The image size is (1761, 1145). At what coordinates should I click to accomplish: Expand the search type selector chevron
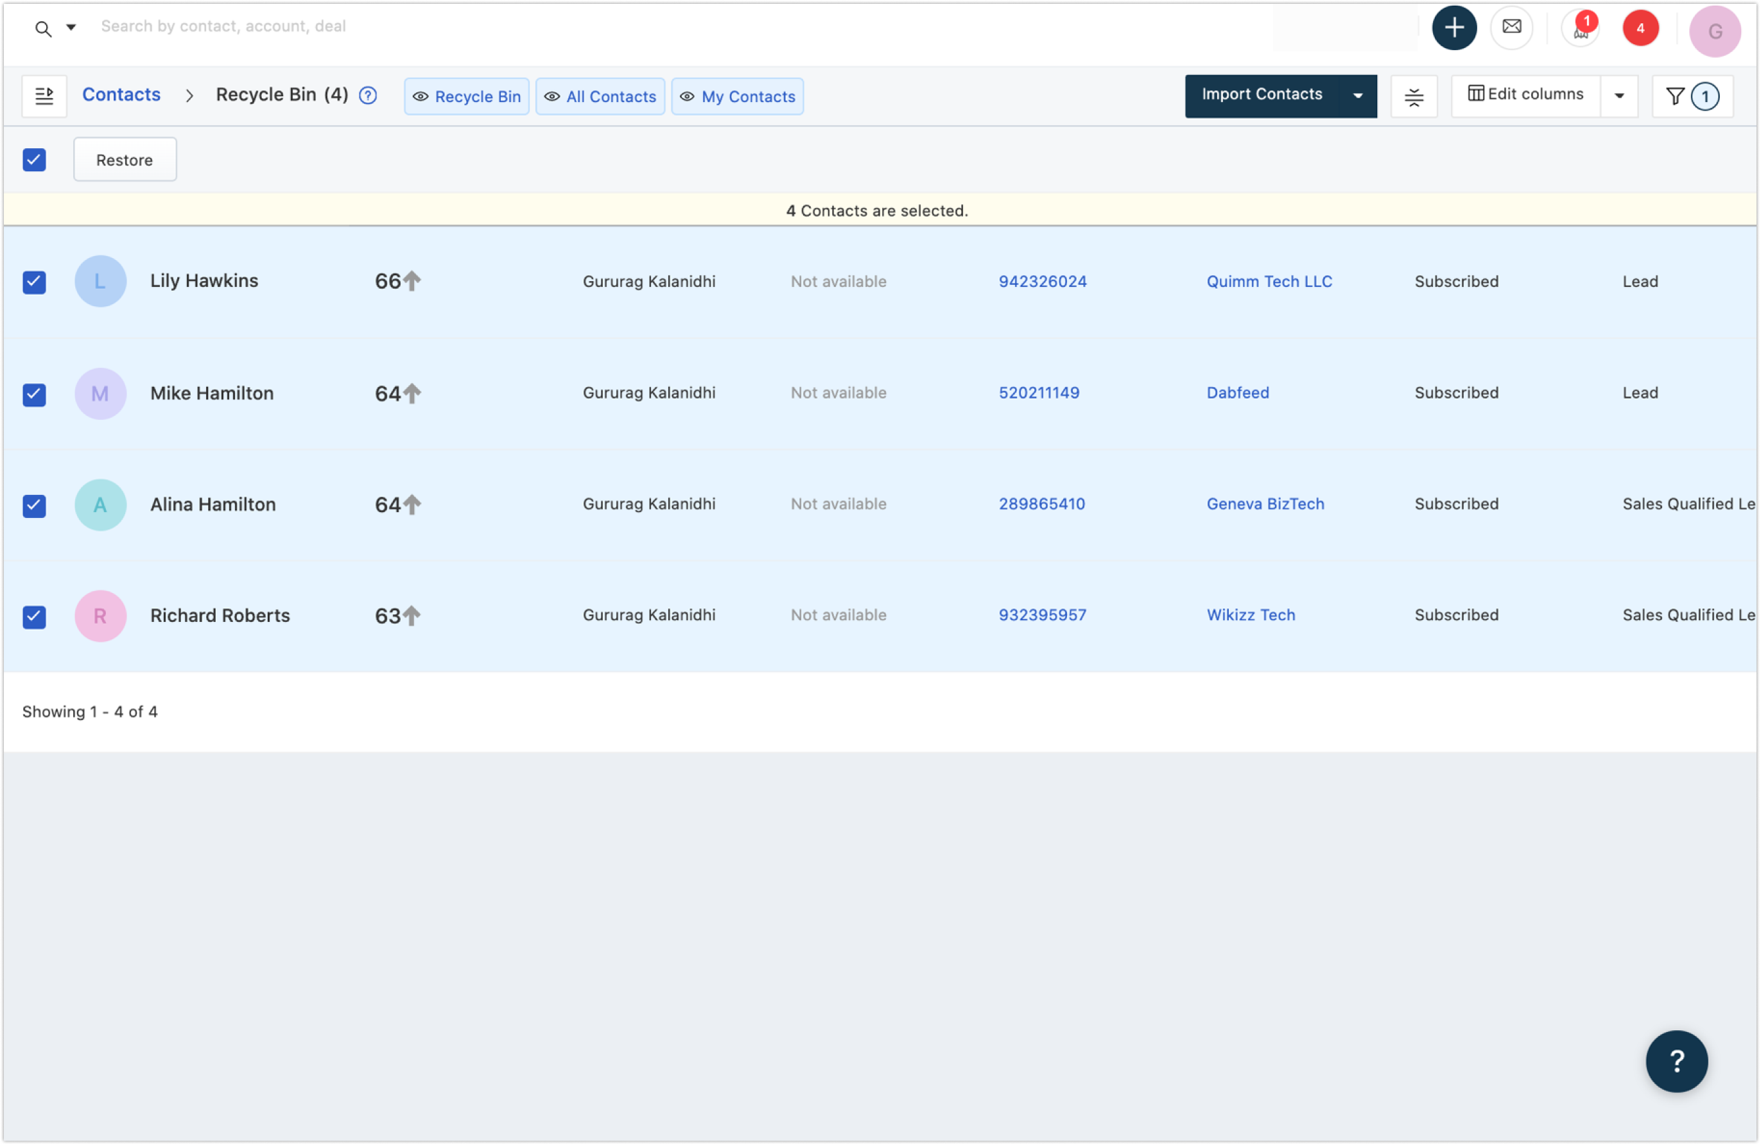(x=71, y=26)
